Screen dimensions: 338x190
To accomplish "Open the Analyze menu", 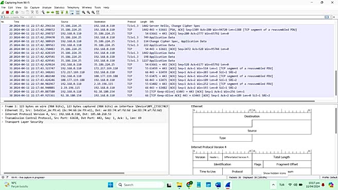I will (47, 7).
